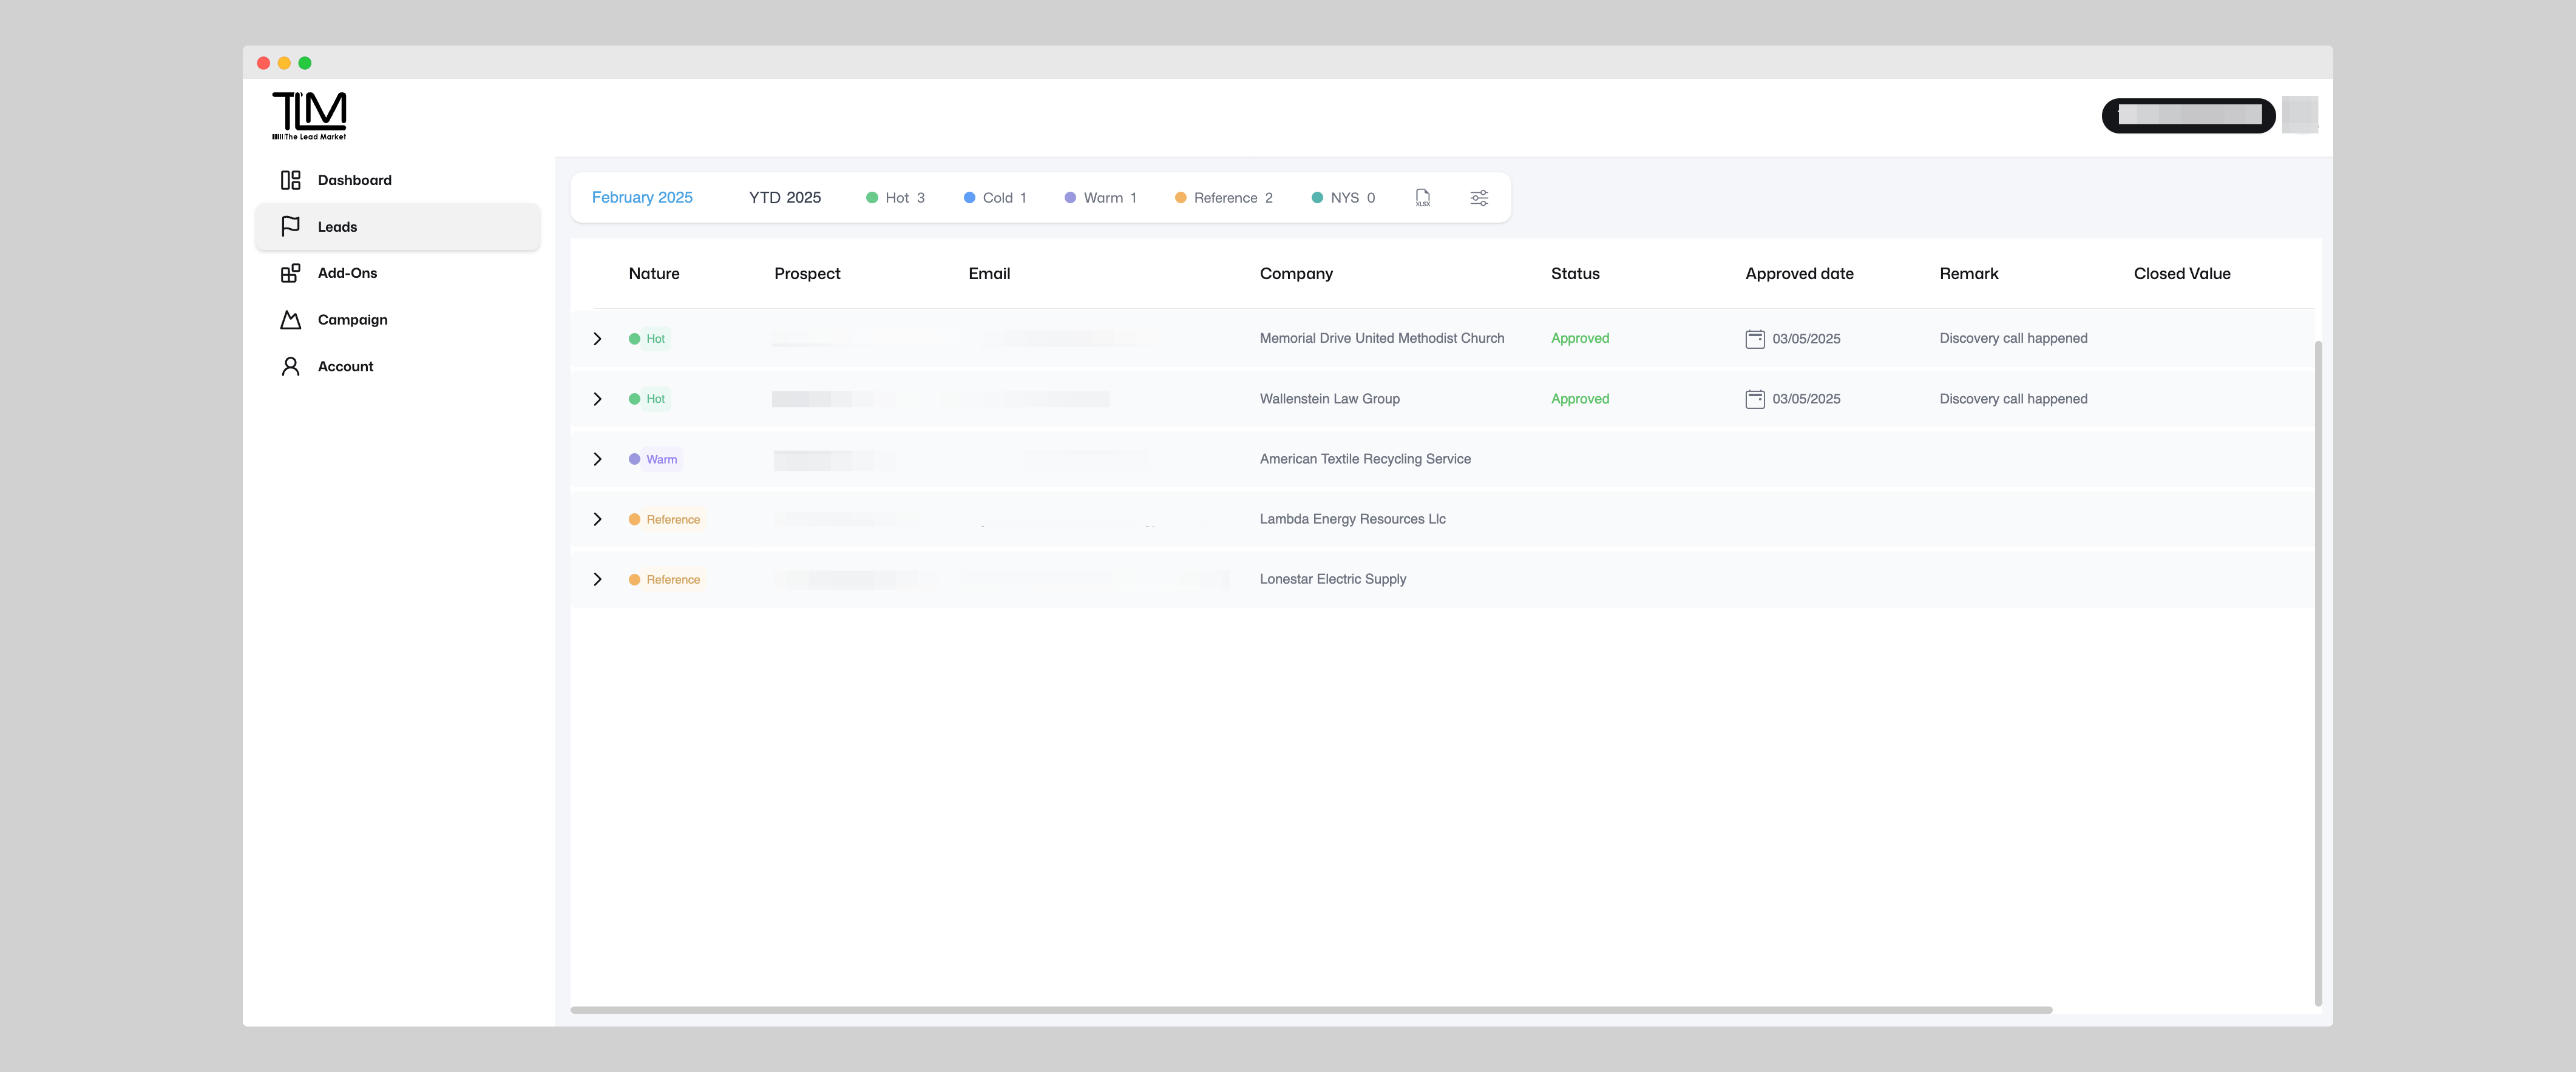This screenshot has height=1072, width=2576.
Task: Click the Add-Ons sidebar icon
Action: [290, 273]
